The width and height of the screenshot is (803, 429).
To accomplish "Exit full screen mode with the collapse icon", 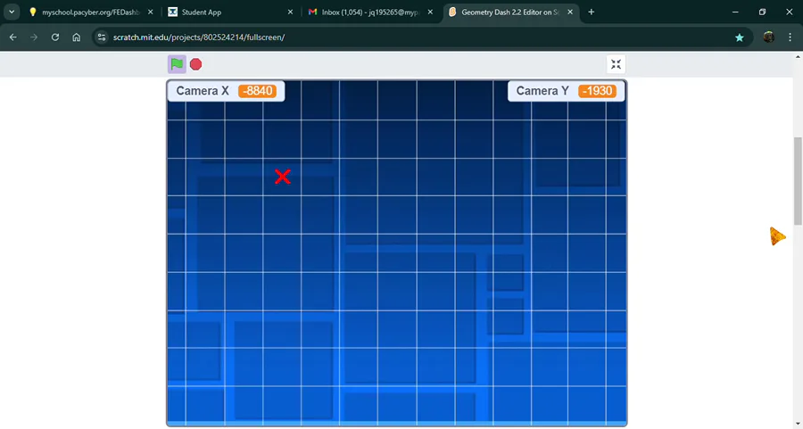I will click(x=616, y=64).
